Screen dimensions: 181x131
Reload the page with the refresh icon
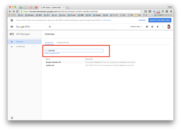point(17,11)
